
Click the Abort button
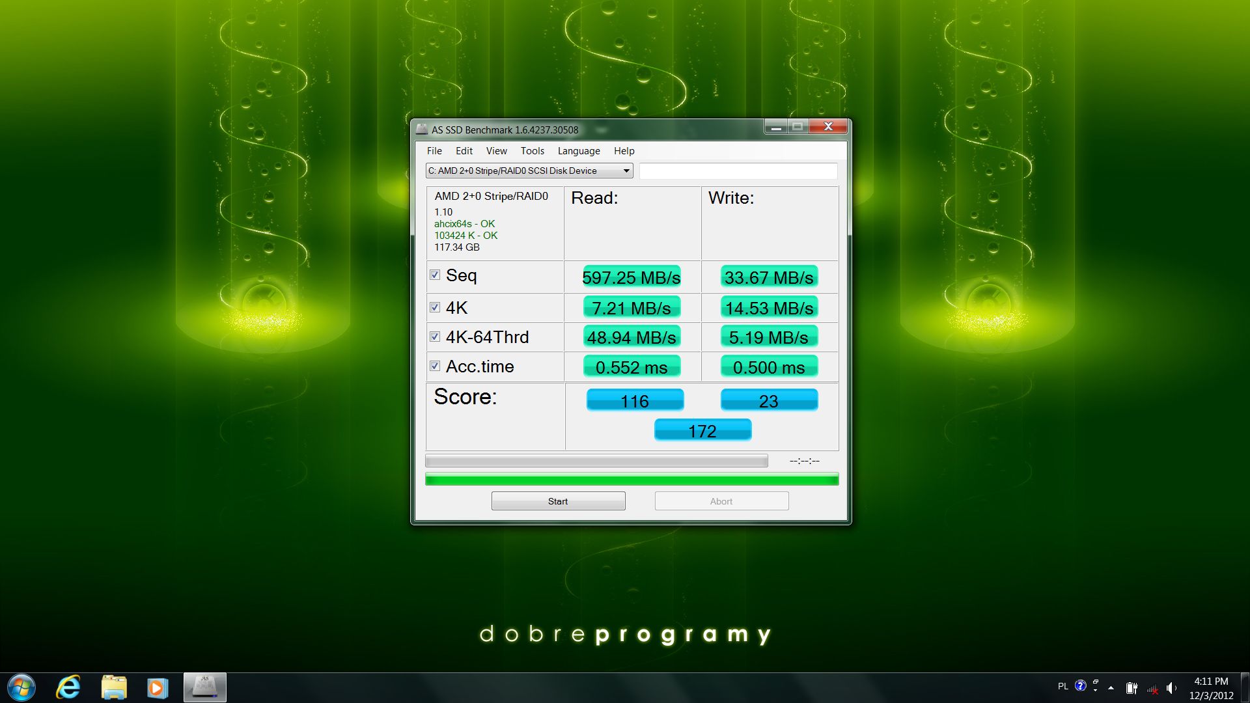click(721, 501)
